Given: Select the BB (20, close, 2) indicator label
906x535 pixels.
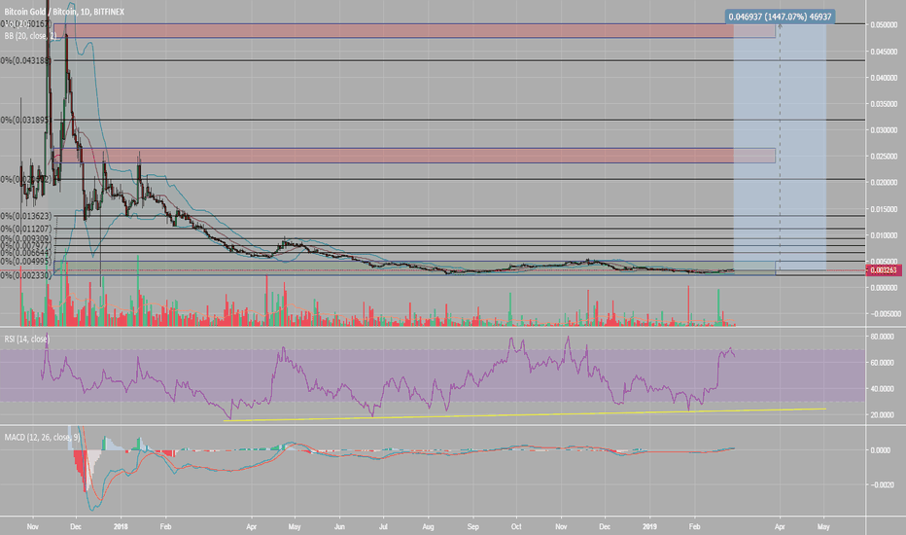Looking at the screenshot, I should [x=31, y=36].
